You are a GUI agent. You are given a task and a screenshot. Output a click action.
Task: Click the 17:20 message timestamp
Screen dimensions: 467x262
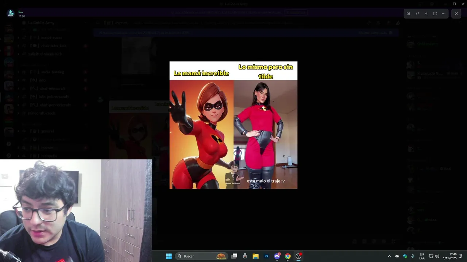coord(22,16)
